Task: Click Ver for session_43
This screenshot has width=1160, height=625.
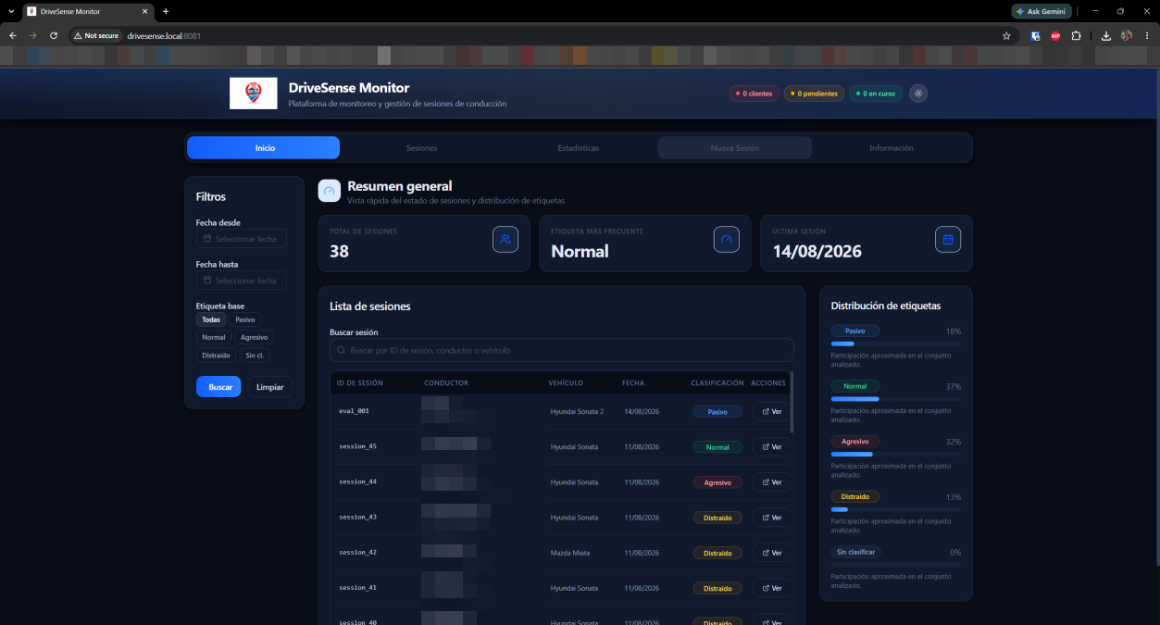Action: [771, 518]
